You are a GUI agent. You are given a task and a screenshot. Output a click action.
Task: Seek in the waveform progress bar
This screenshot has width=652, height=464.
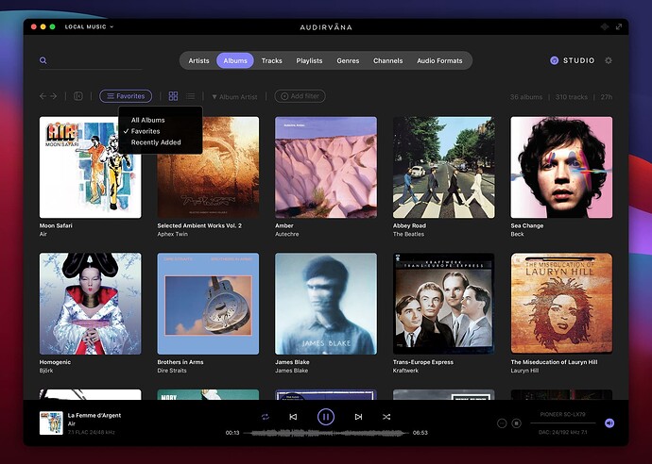326,433
